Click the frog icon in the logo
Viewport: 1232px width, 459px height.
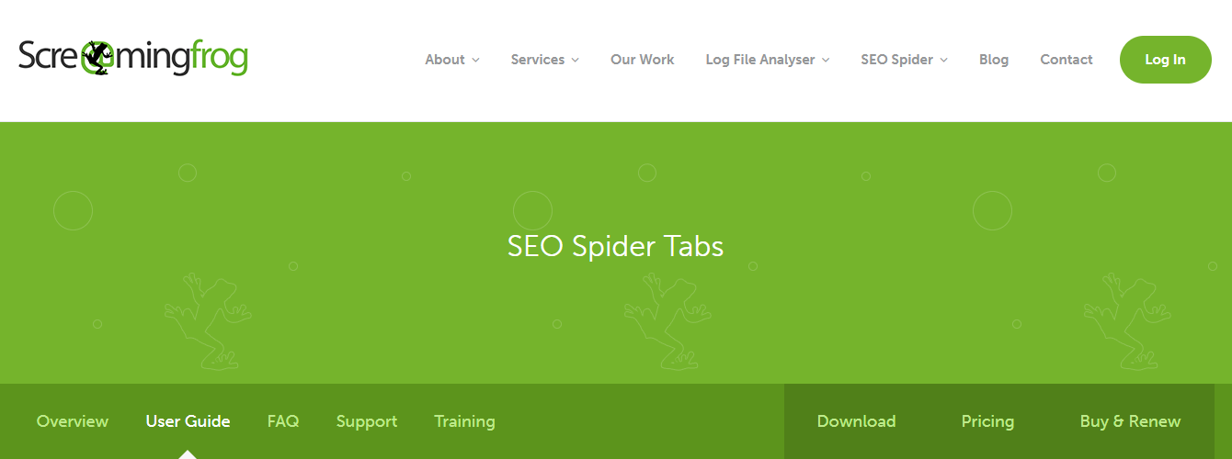coord(96,60)
